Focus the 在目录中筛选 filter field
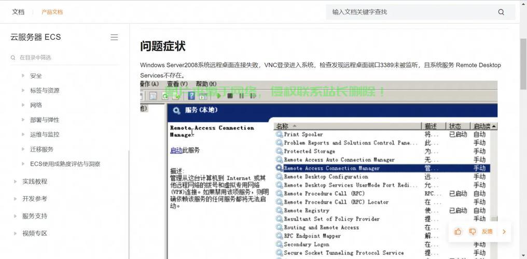Image resolution: width=527 pixels, height=259 pixels. pyautogui.click(x=65, y=57)
